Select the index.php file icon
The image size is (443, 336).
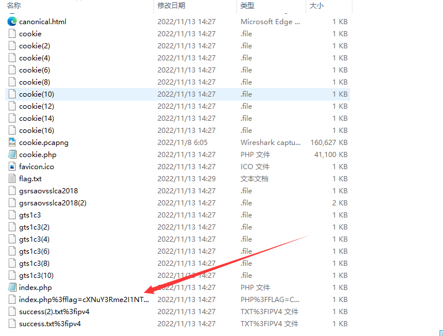point(12,287)
